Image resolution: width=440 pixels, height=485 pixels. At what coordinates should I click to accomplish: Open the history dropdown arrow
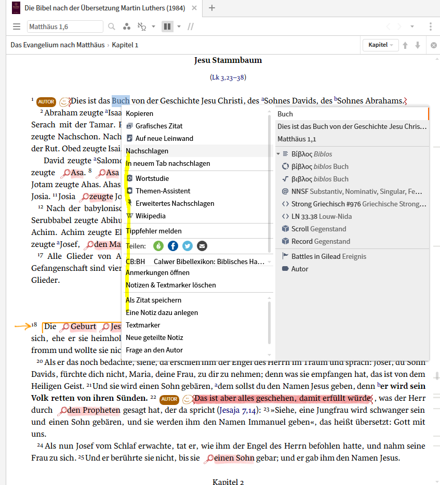point(412,27)
